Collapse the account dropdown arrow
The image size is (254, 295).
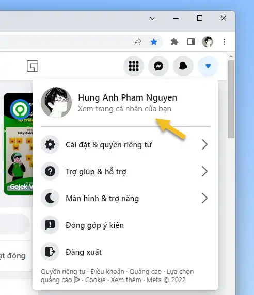point(208,66)
